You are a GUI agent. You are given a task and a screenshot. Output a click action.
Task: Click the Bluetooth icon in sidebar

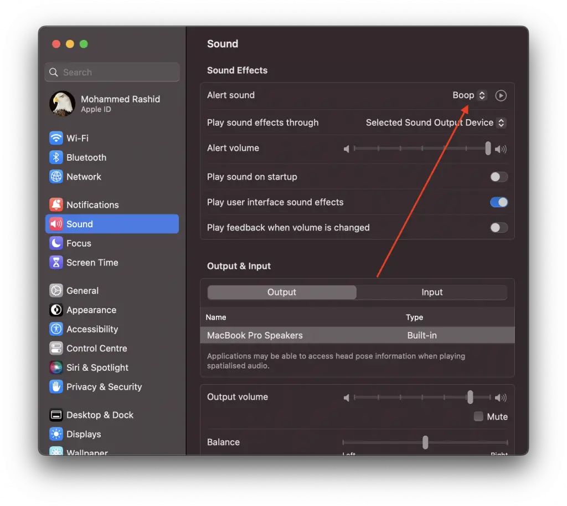pos(56,157)
